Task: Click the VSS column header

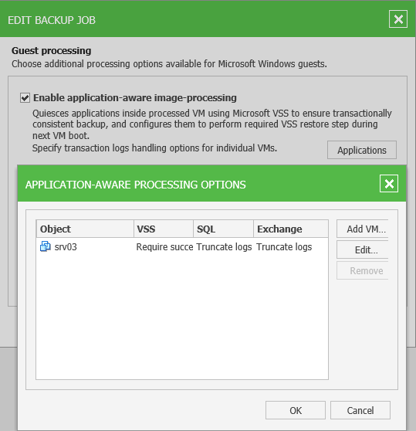Action: click(x=164, y=229)
